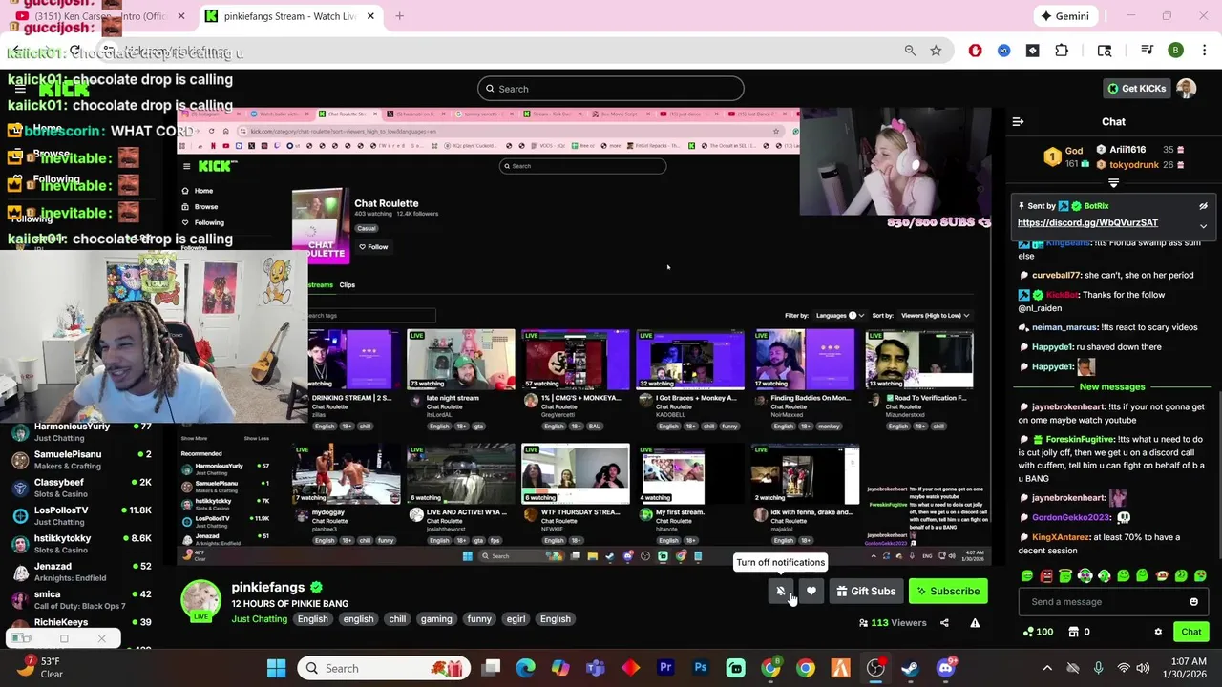Open the user profile avatar in the Kick header
Image resolution: width=1222 pixels, height=687 pixels.
coord(1187,89)
